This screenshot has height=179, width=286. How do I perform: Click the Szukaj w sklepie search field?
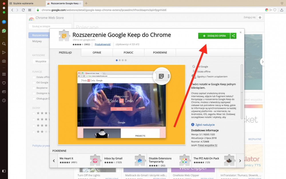[50, 26]
